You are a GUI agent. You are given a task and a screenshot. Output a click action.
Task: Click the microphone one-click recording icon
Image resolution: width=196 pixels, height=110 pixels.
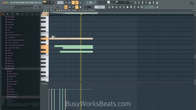142,3
